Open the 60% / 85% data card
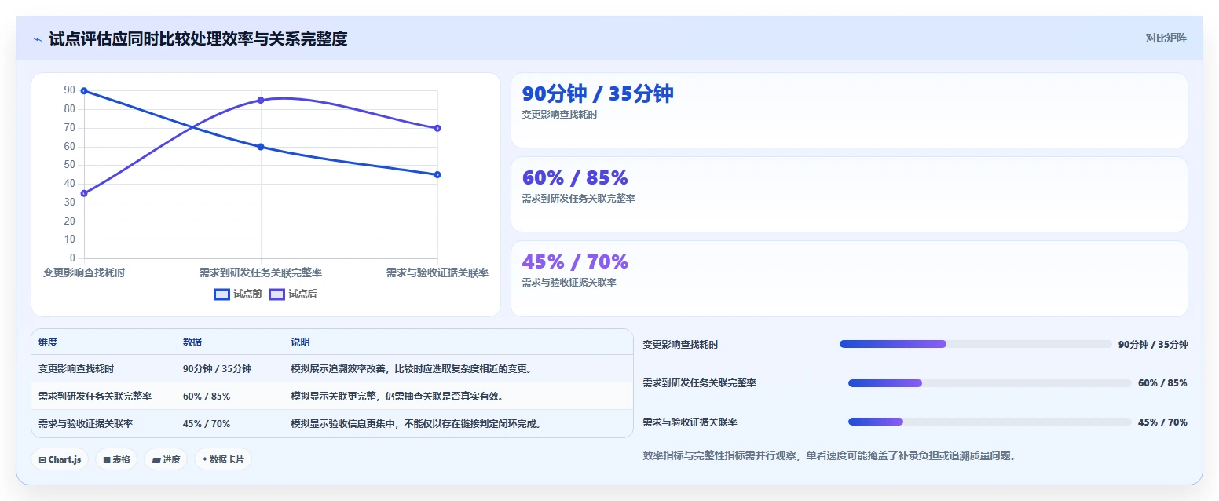The width and height of the screenshot is (1219, 501). coord(849,194)
